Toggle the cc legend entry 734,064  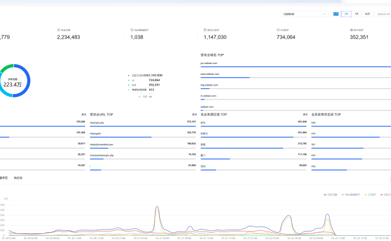point(144,80)
